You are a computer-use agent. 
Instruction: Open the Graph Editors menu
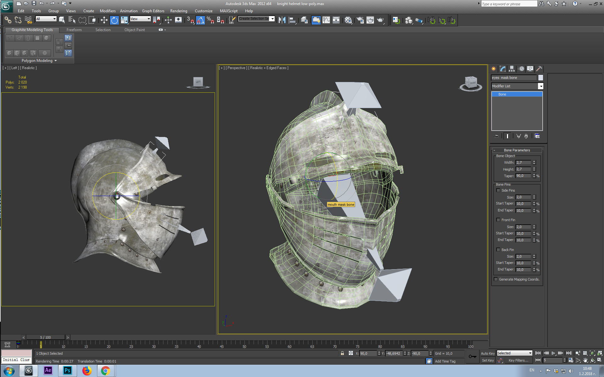pos(153,11)
